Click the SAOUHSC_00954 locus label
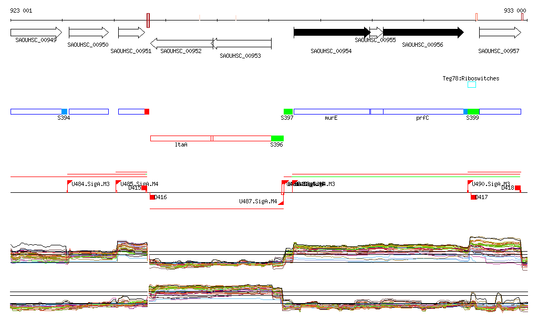The width and height of the screenshot is (538, 321). (331, 51)
